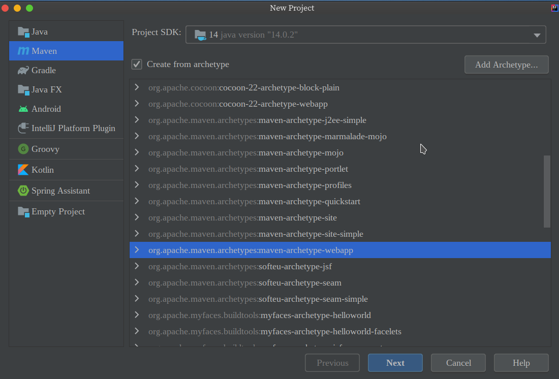
Task: Expand maven-archetype-marmalade-mojo node
Action: [x=137, y=136]
